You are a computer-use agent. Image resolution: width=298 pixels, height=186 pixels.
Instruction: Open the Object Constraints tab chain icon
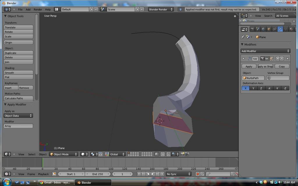click(x=274, y=29)
